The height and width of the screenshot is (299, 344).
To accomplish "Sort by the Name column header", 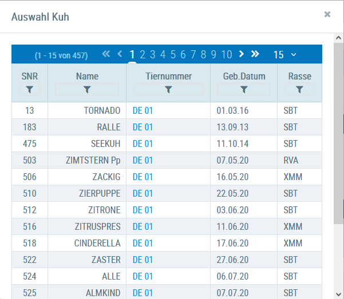I will (x=87, y=76).
